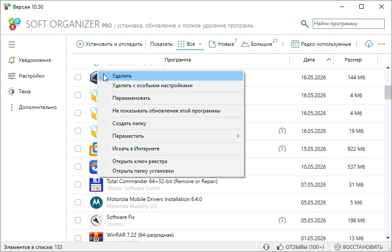Click update indicator in Software Fix row
This screenshot has height=252, width=392.
click(282, 220)
